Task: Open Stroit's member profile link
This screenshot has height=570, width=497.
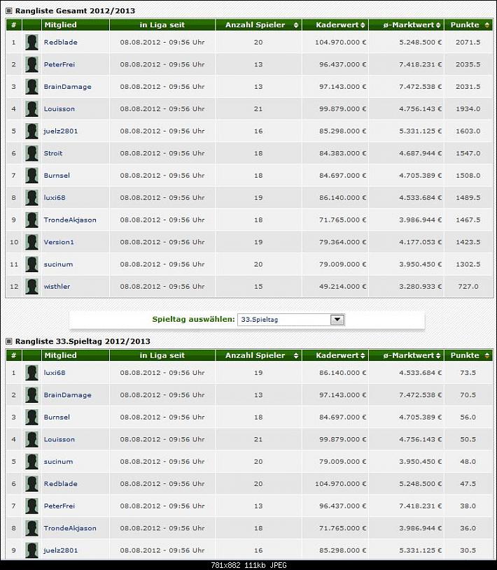Action: click(53, 153)
